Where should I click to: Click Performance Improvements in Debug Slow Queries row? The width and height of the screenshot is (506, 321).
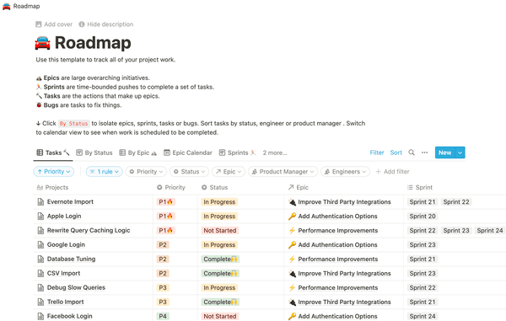338,288
